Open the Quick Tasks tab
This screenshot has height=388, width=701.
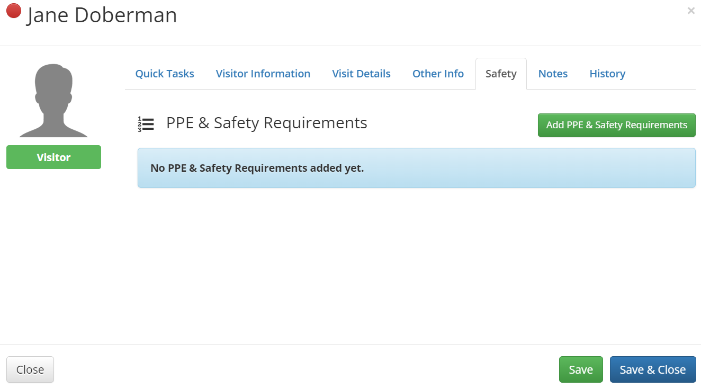[x=165, y=74]
